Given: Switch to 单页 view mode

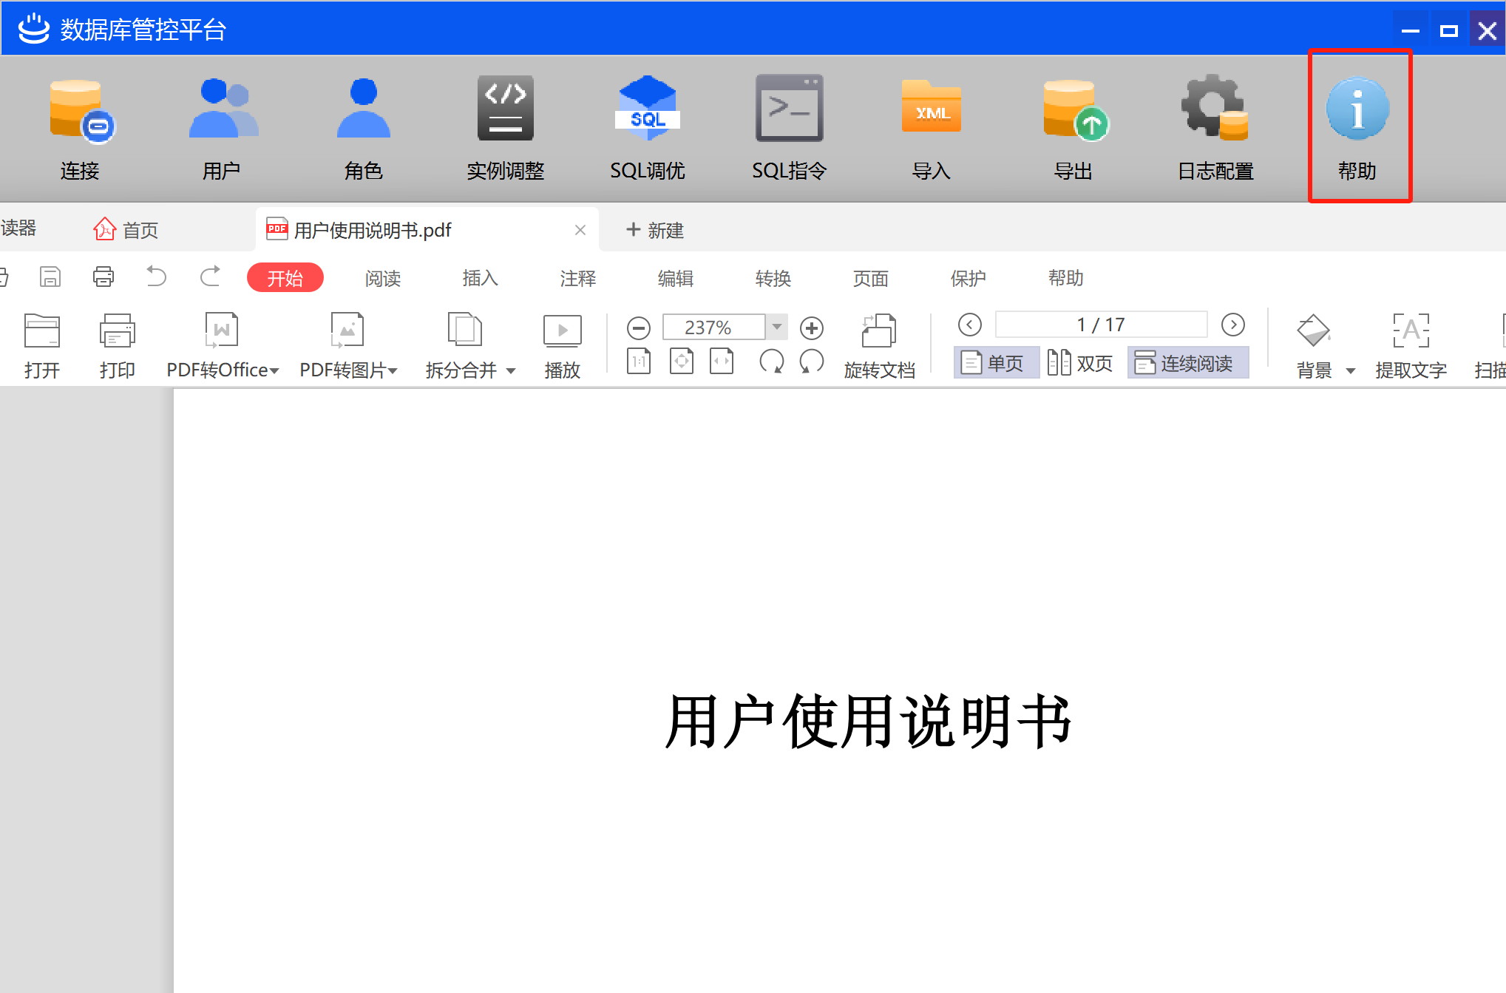Looking at the screenshot, I should pos(995,363).
